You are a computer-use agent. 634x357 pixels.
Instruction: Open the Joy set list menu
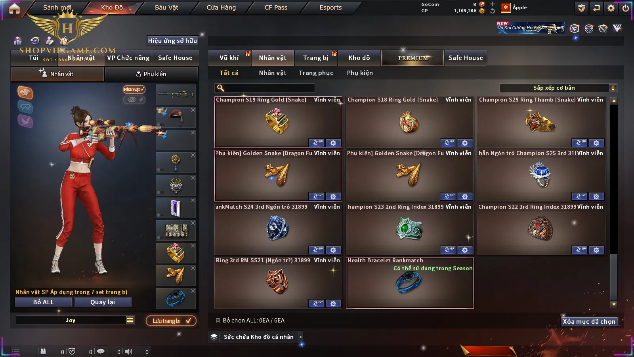pos(130,320)
